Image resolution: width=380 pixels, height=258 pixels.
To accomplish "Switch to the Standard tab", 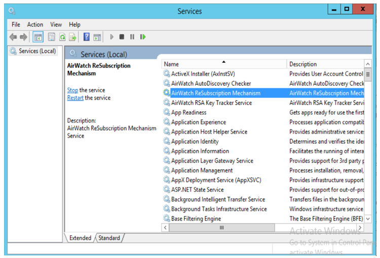I will point(109,238).
